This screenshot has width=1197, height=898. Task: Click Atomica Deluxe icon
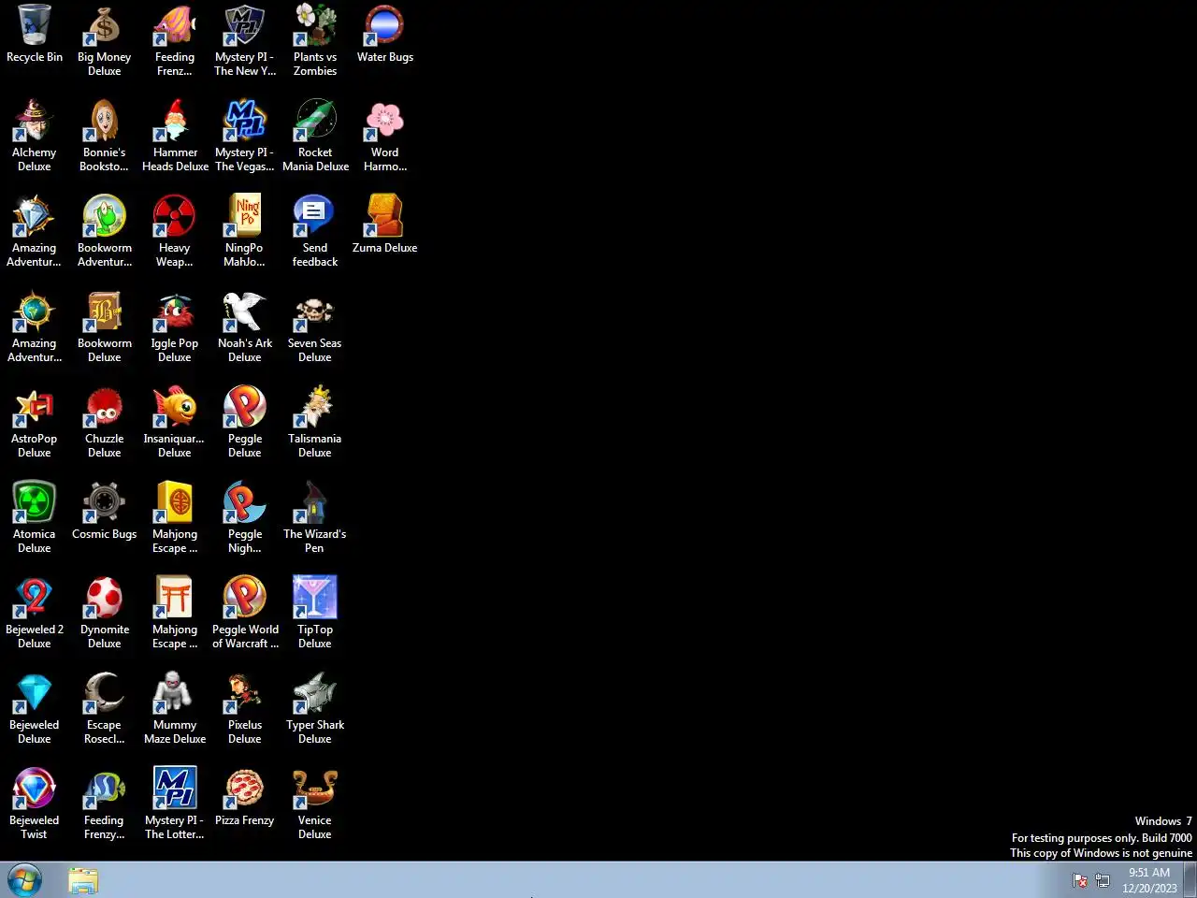pyautogui.click(x=35, y=502)
